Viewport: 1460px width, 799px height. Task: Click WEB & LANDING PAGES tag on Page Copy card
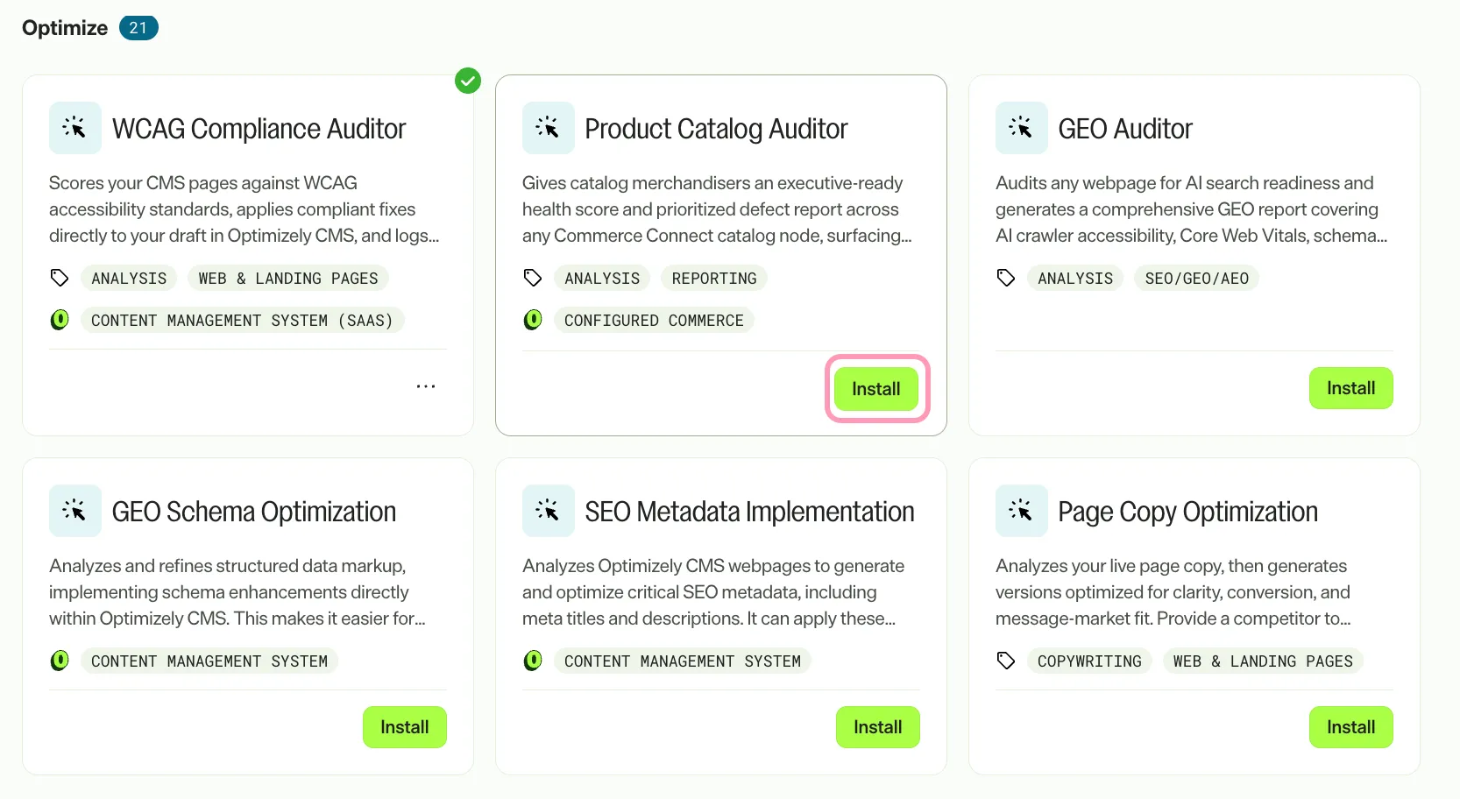(1263, 661)
